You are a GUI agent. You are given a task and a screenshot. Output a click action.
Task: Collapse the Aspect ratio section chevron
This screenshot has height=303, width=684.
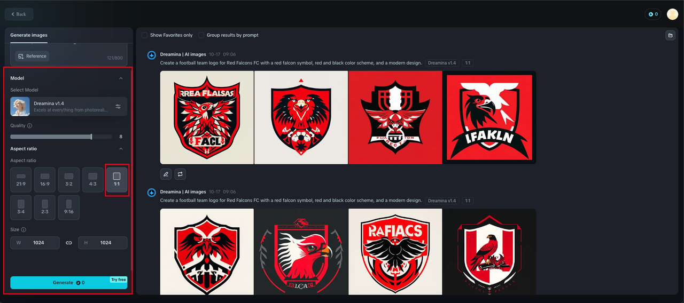(121, 149)
